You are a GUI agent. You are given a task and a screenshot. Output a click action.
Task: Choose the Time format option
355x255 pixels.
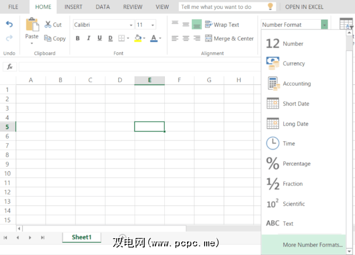coord(304,143)
